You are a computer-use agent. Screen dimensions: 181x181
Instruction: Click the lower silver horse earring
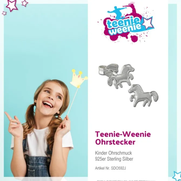143,95
